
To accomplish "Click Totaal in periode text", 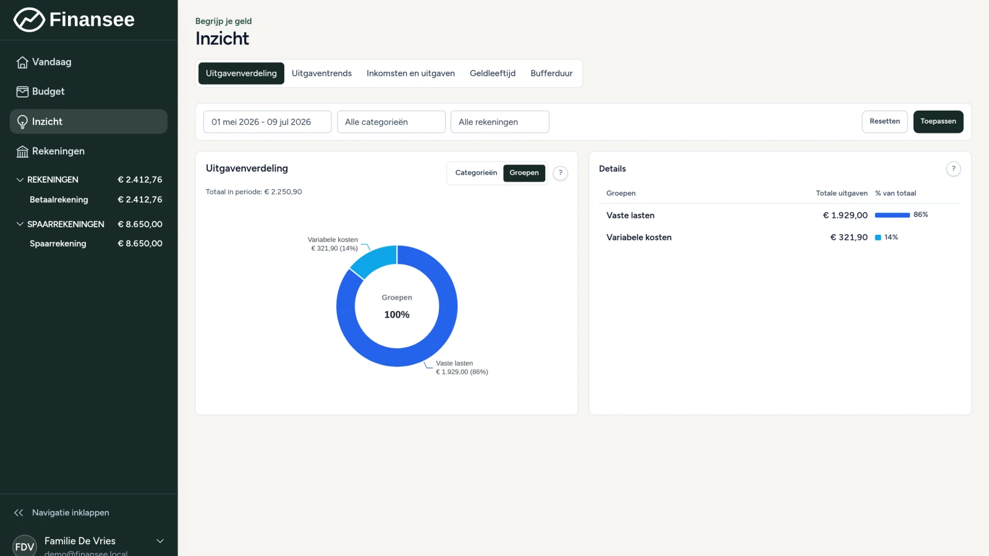I will (x=253, y=192).
